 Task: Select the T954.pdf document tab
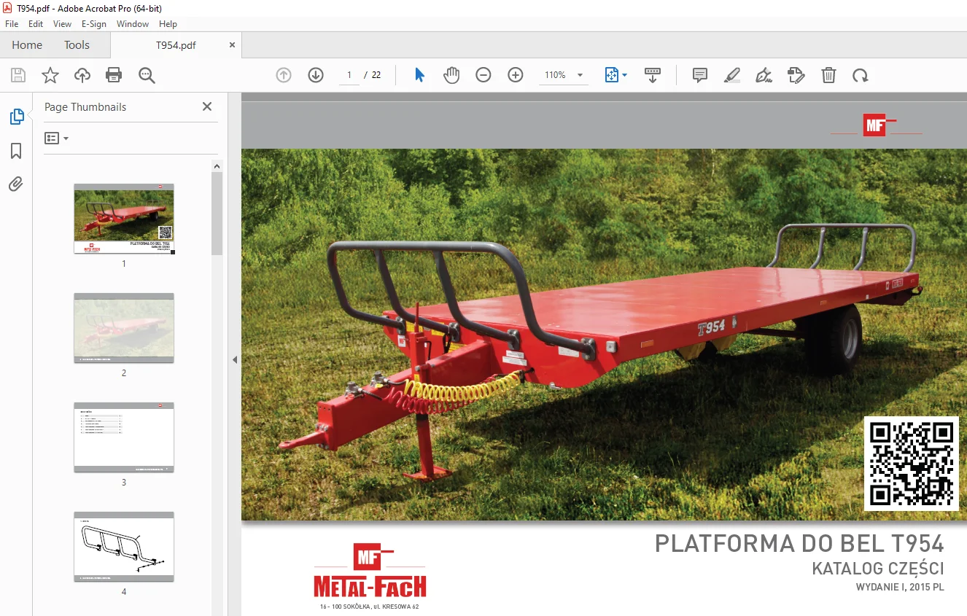point(176,45)
